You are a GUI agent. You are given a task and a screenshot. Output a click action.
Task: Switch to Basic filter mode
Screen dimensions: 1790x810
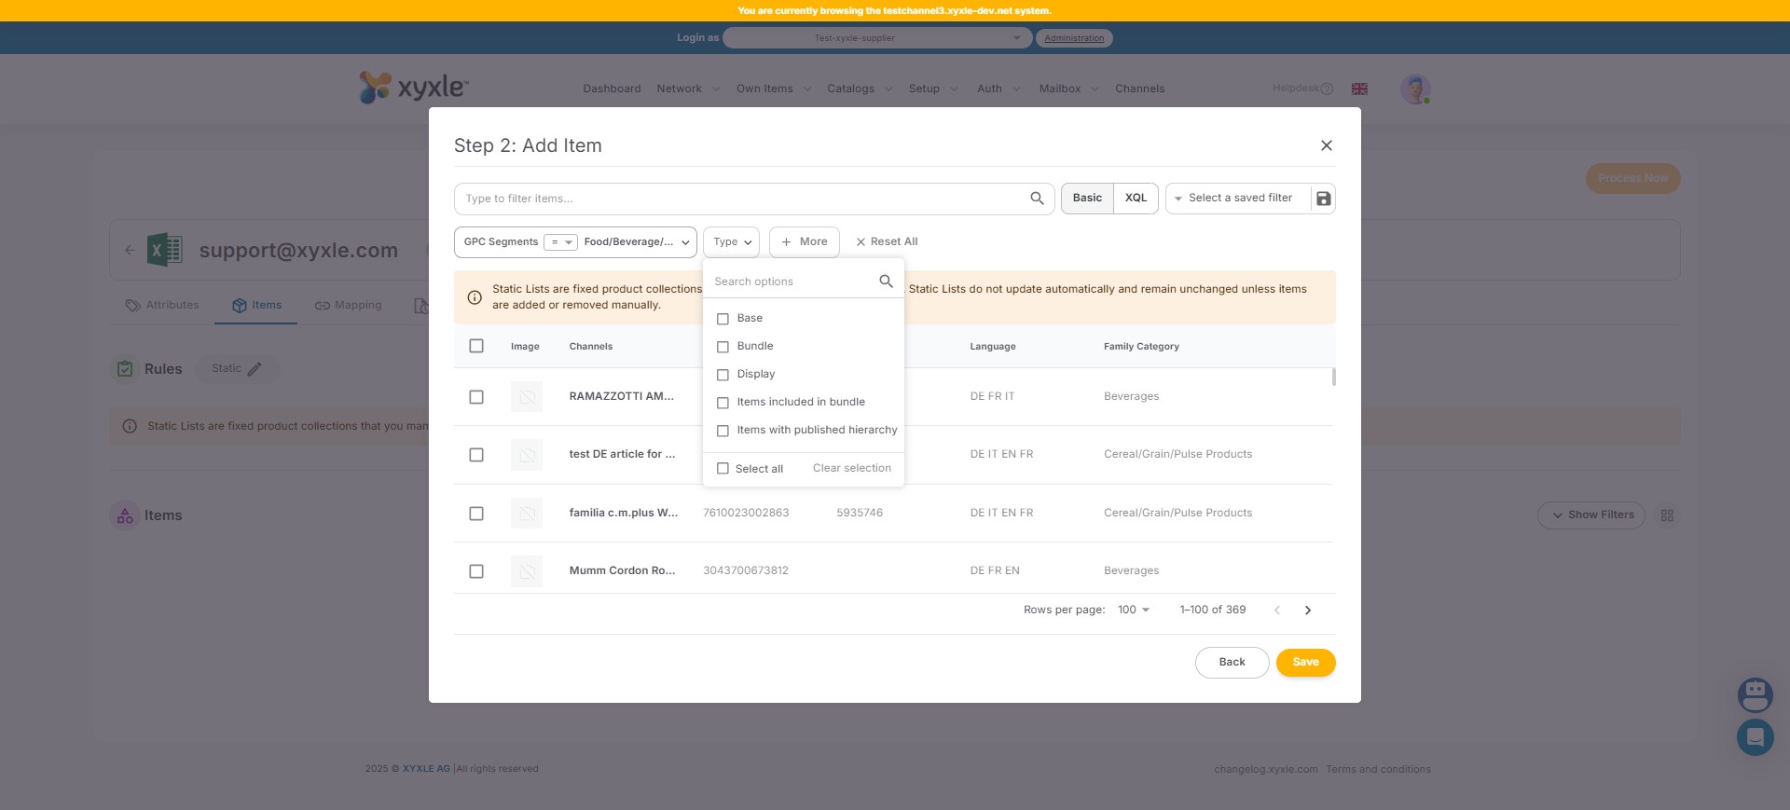click(1087, 199)
